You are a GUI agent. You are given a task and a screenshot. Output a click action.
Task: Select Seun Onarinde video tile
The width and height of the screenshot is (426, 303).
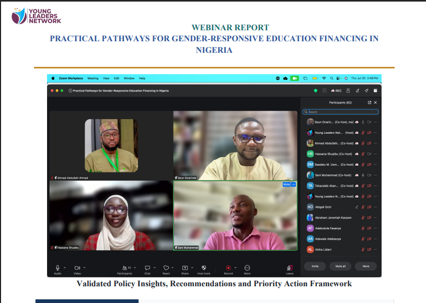coord(235,146)
